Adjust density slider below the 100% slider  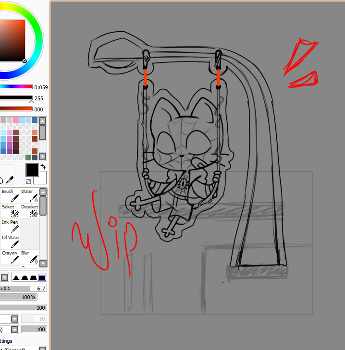23,308
